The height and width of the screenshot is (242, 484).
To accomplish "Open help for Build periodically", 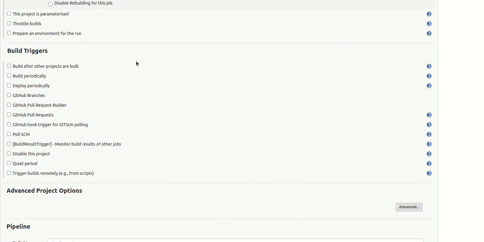I will [429, 76].
